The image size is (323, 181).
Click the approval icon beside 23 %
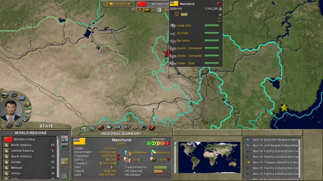coord(127,160)
